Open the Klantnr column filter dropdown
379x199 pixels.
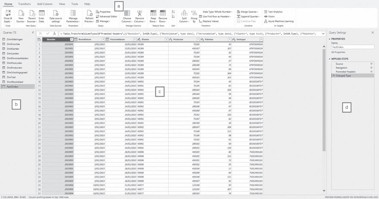click(x=166, y=39)
